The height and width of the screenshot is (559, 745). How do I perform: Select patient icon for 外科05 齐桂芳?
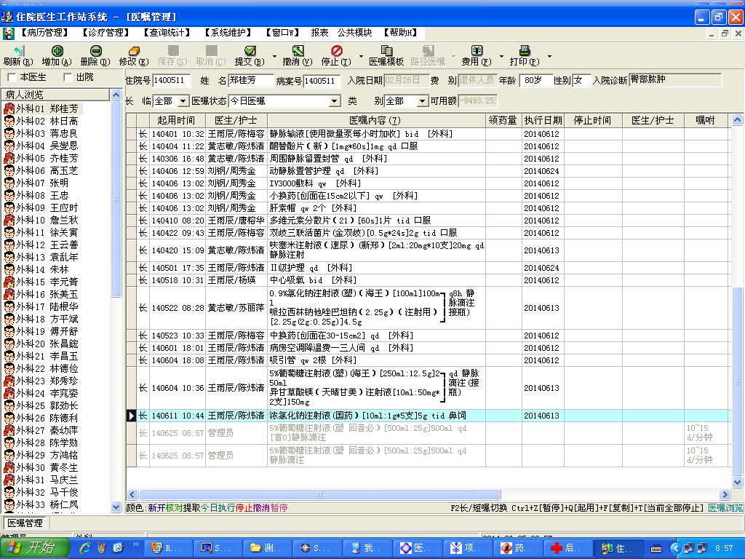pos(9,158)
